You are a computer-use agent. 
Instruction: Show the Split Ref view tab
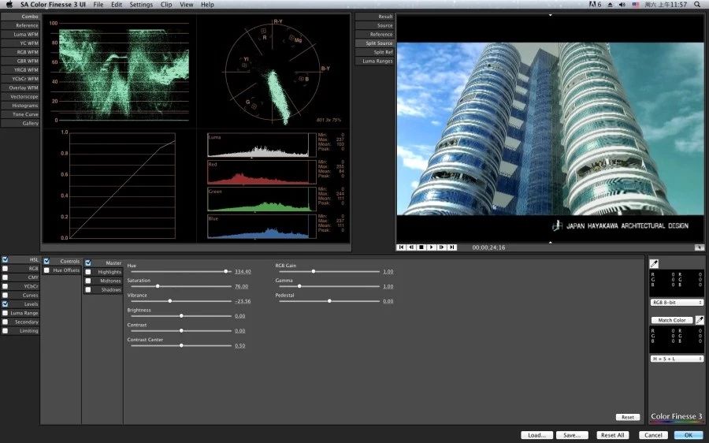[374, 52]
